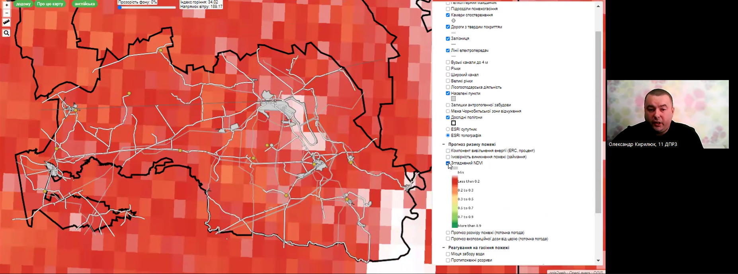The image size is (738, 274).
Task: Uncheck the Залізниця layer checkbox
Action: pos(448,39)
